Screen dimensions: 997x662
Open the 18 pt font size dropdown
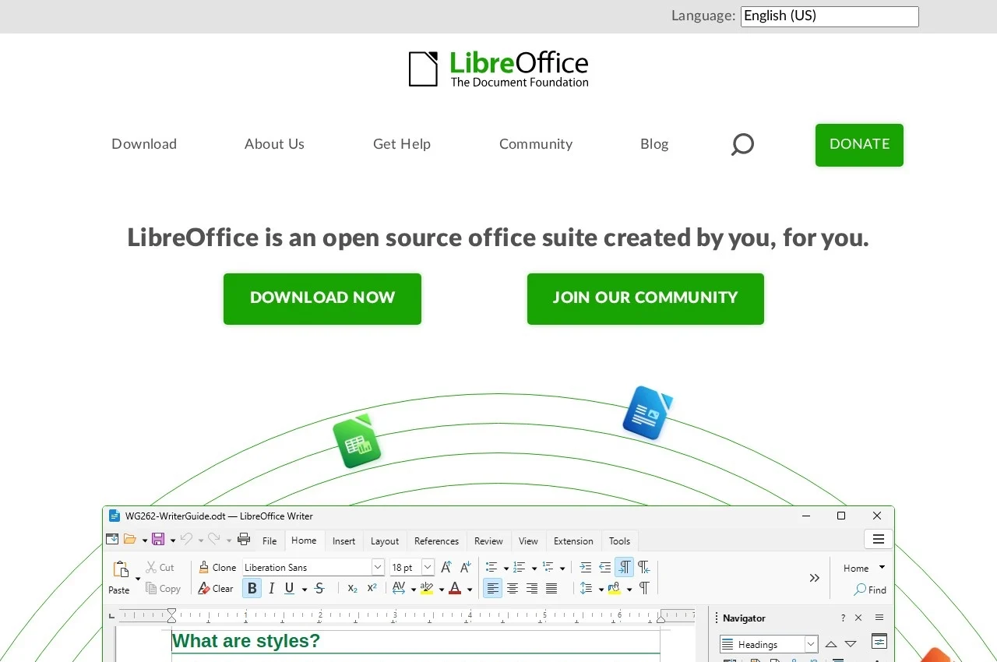pos(428,567)
